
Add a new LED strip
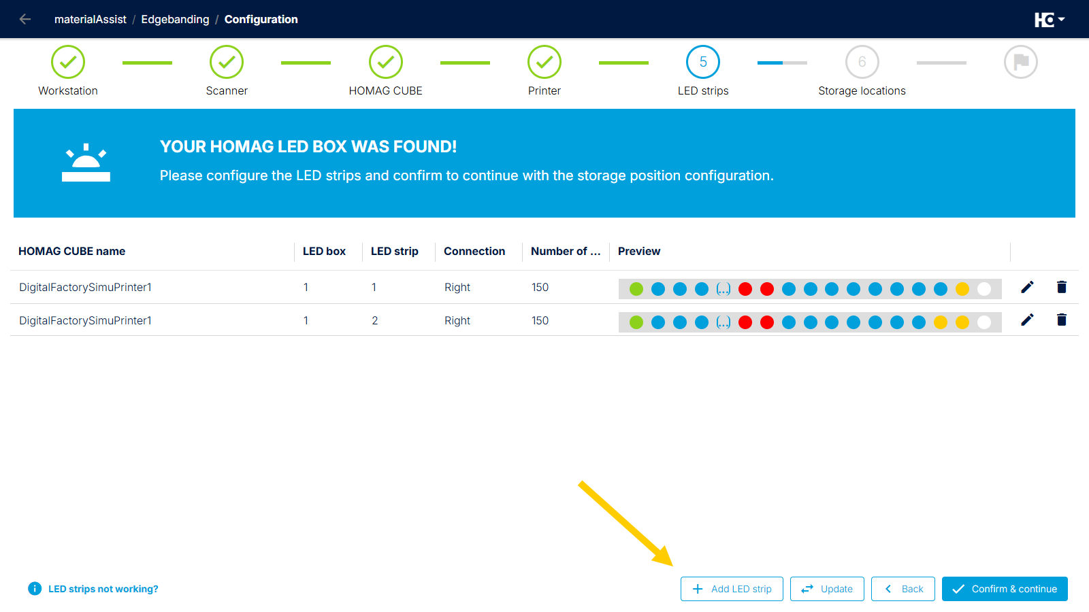coord(732,589)
